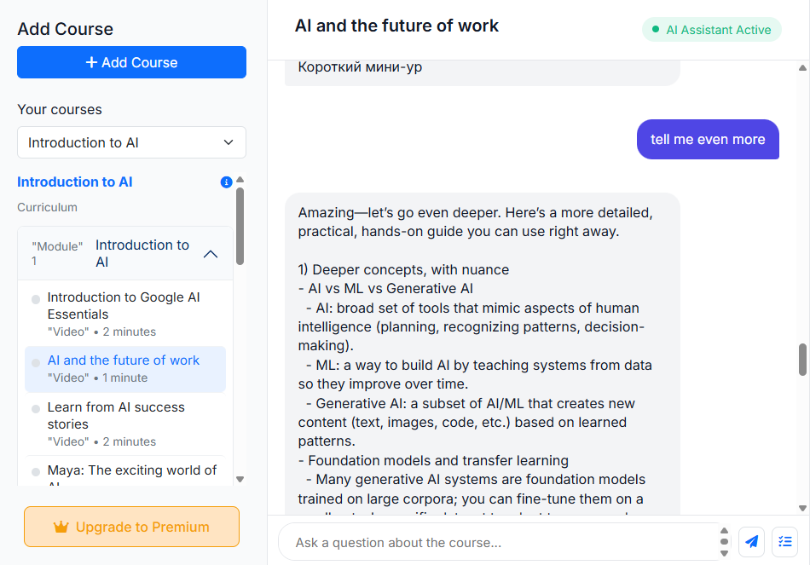810x565 pixels.
Task: Click the Upgrade to Premium button
Action: 131,527
